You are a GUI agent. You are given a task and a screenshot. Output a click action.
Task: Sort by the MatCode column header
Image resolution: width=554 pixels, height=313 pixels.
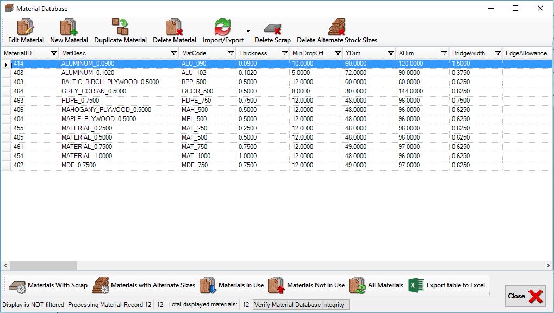tap(201, 53)
